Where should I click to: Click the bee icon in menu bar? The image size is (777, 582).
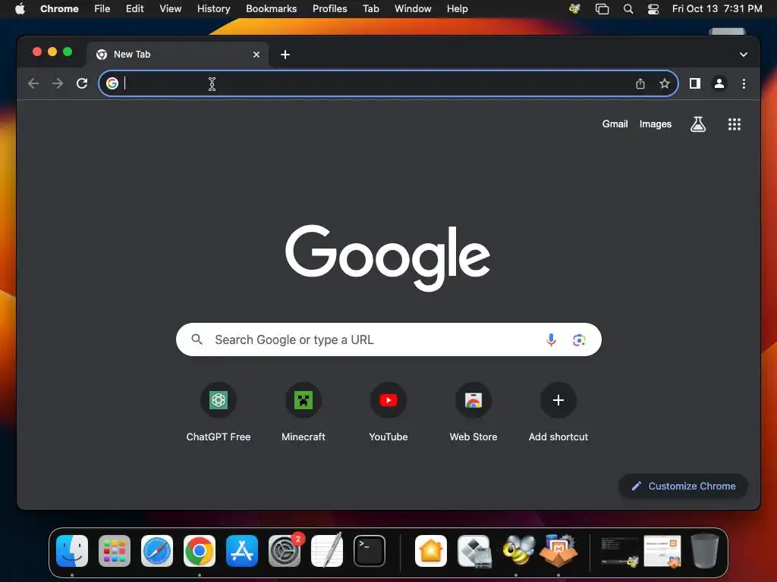(574, 9)
